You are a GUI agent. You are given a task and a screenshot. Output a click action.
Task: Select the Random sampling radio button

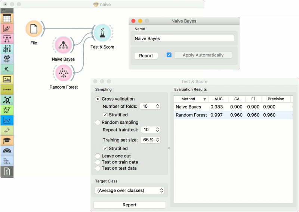pyautogui.click(x=98, y=123)
